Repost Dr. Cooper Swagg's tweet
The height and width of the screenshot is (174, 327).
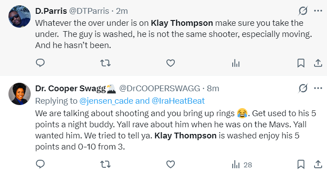[105, 164]
